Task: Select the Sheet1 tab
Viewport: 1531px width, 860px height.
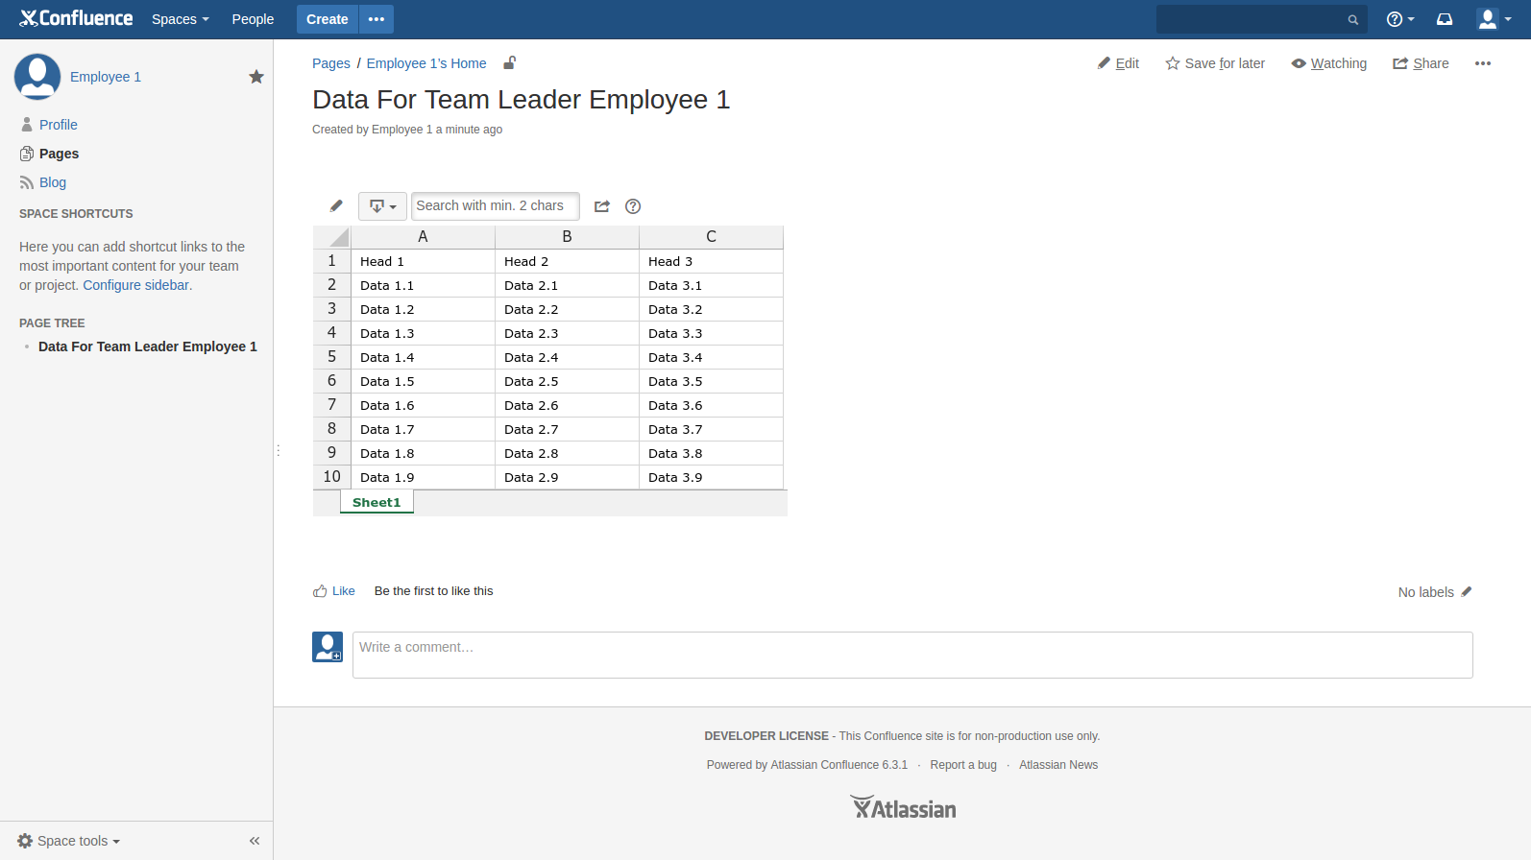Action: coord(377,502)
